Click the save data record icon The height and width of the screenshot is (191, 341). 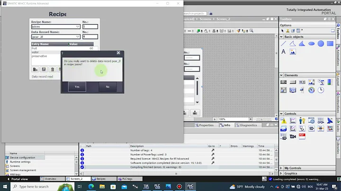44,69
